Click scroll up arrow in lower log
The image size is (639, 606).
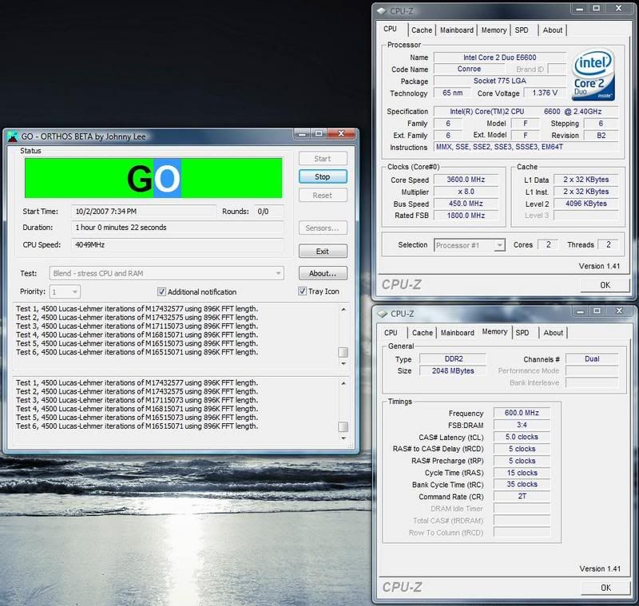[x=343, y=383]
